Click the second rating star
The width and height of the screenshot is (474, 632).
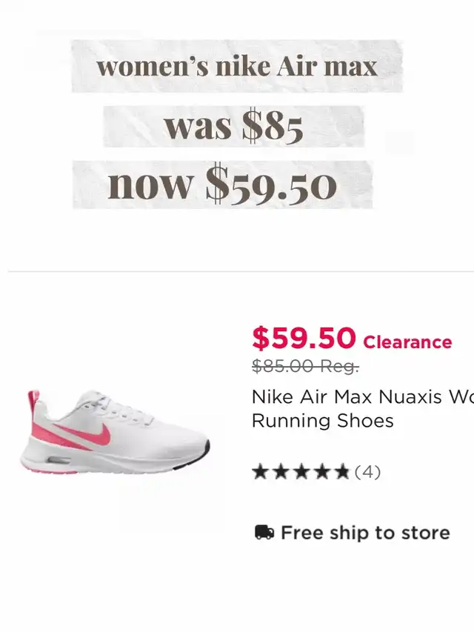[281, 472]
